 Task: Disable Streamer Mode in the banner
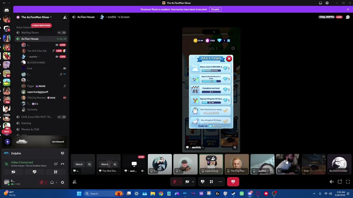(x=215, y=9)
